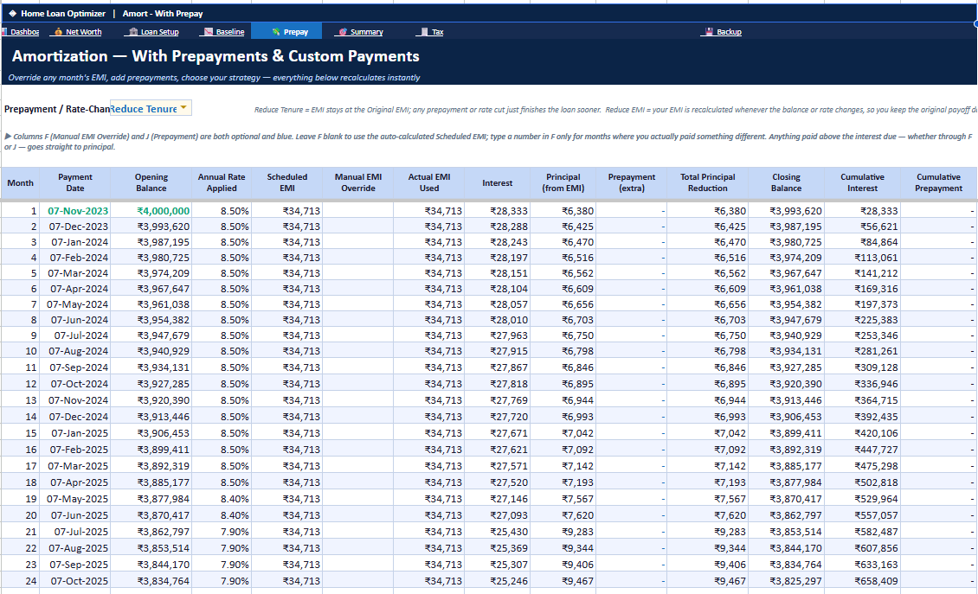Select the ₹658,409 cumulative interest cell
This screenshot has height=594, width=978.
(x=862, y=581)
